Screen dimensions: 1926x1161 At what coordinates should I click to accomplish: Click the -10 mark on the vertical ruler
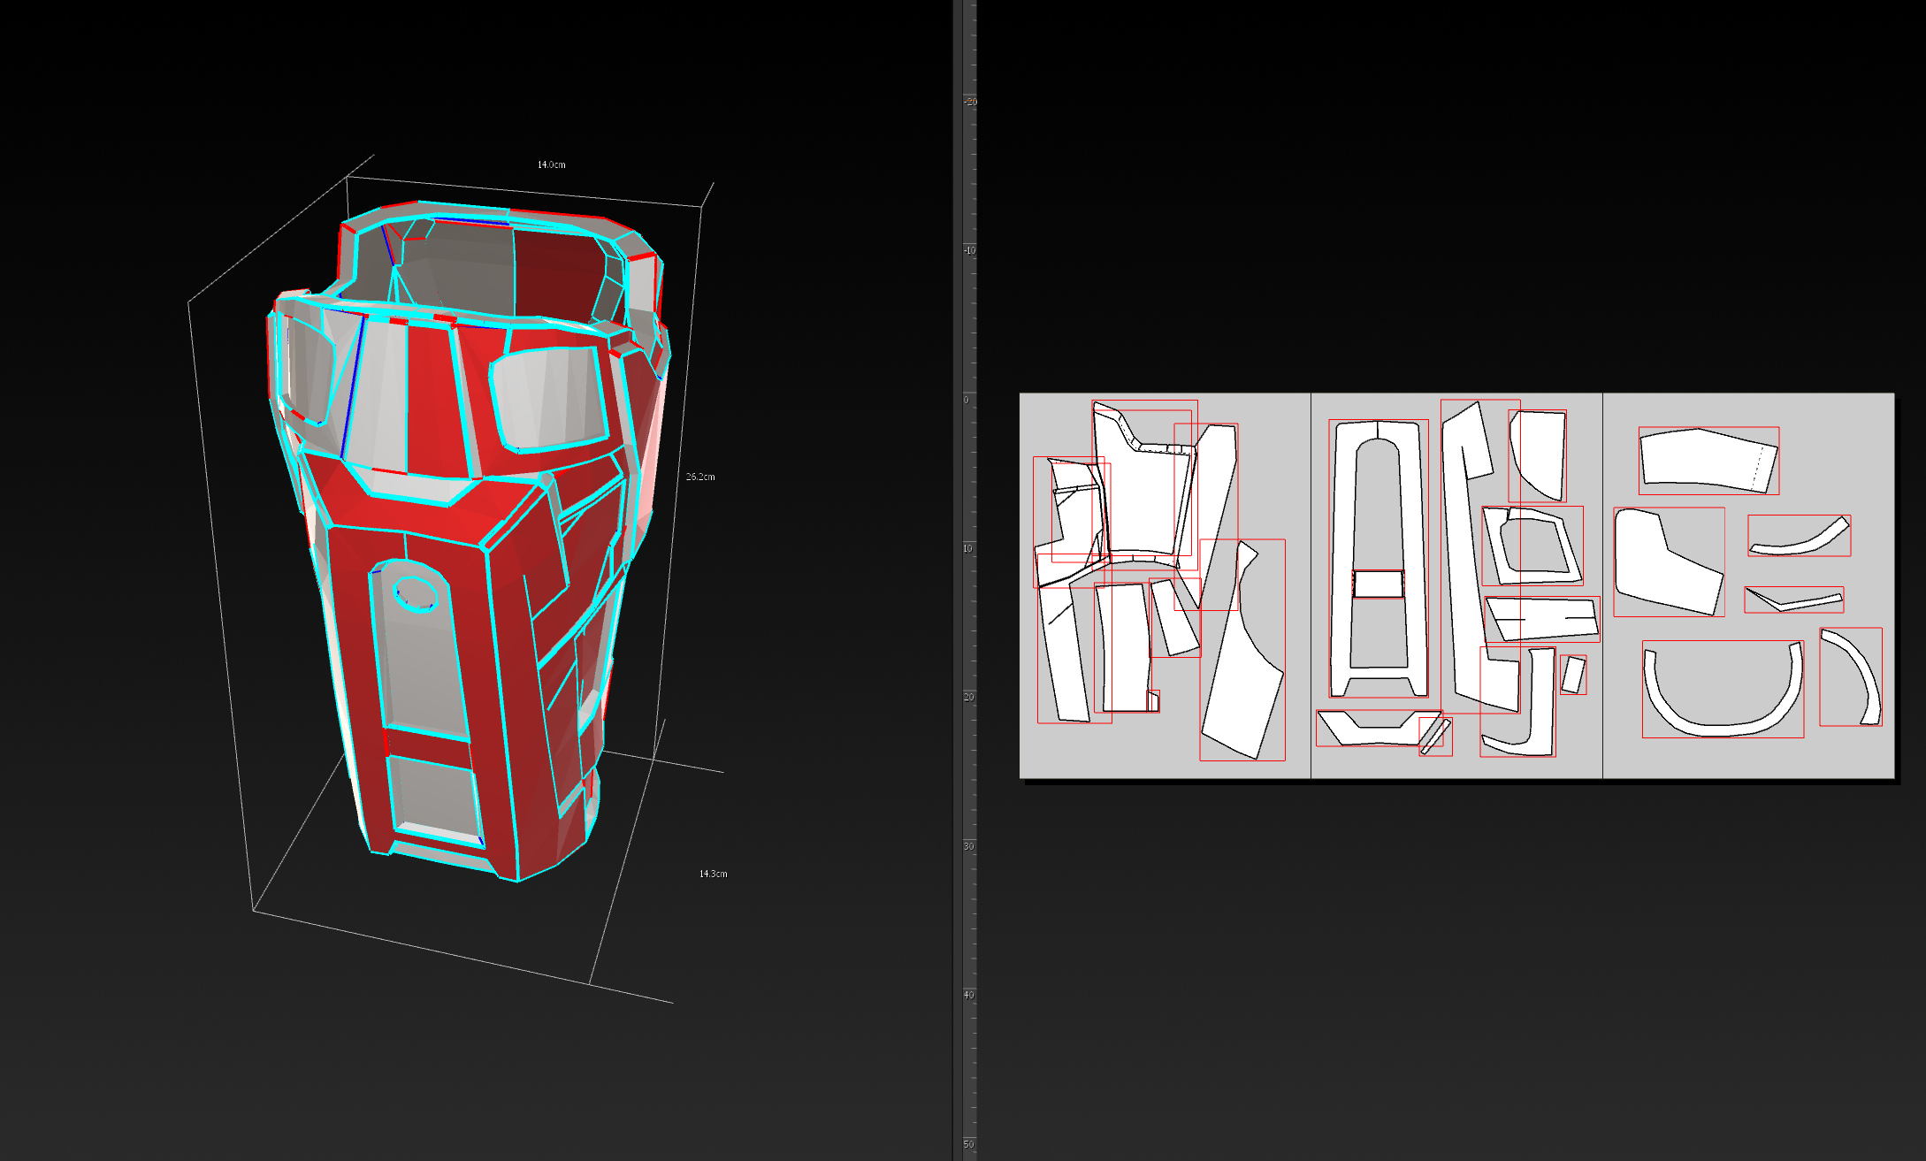pos(970,250)
